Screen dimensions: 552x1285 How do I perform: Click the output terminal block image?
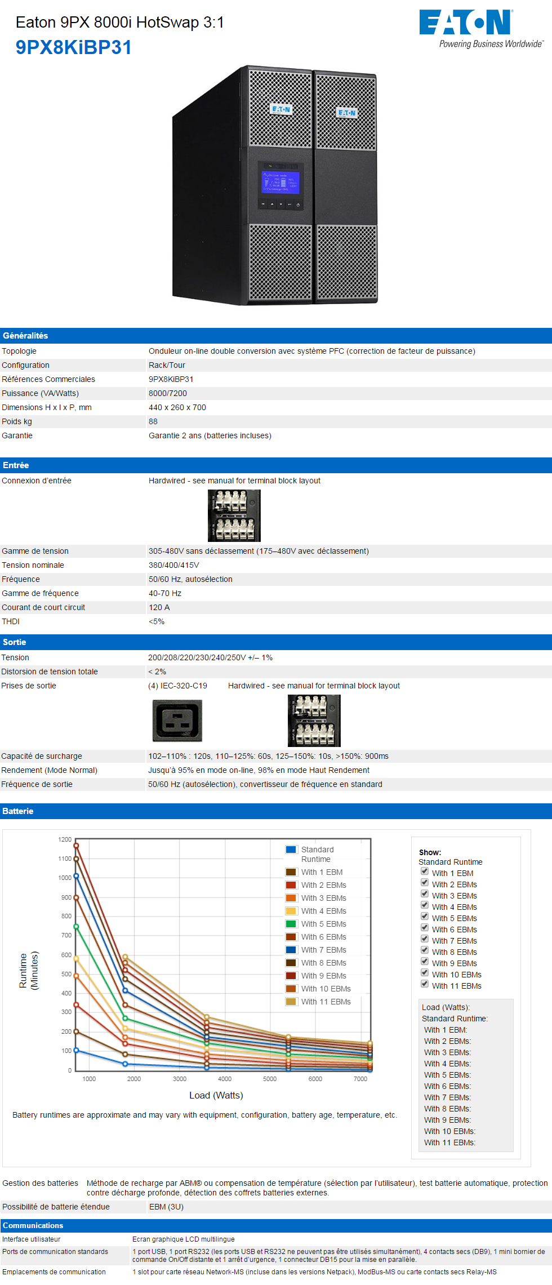[x=314, y=721]
